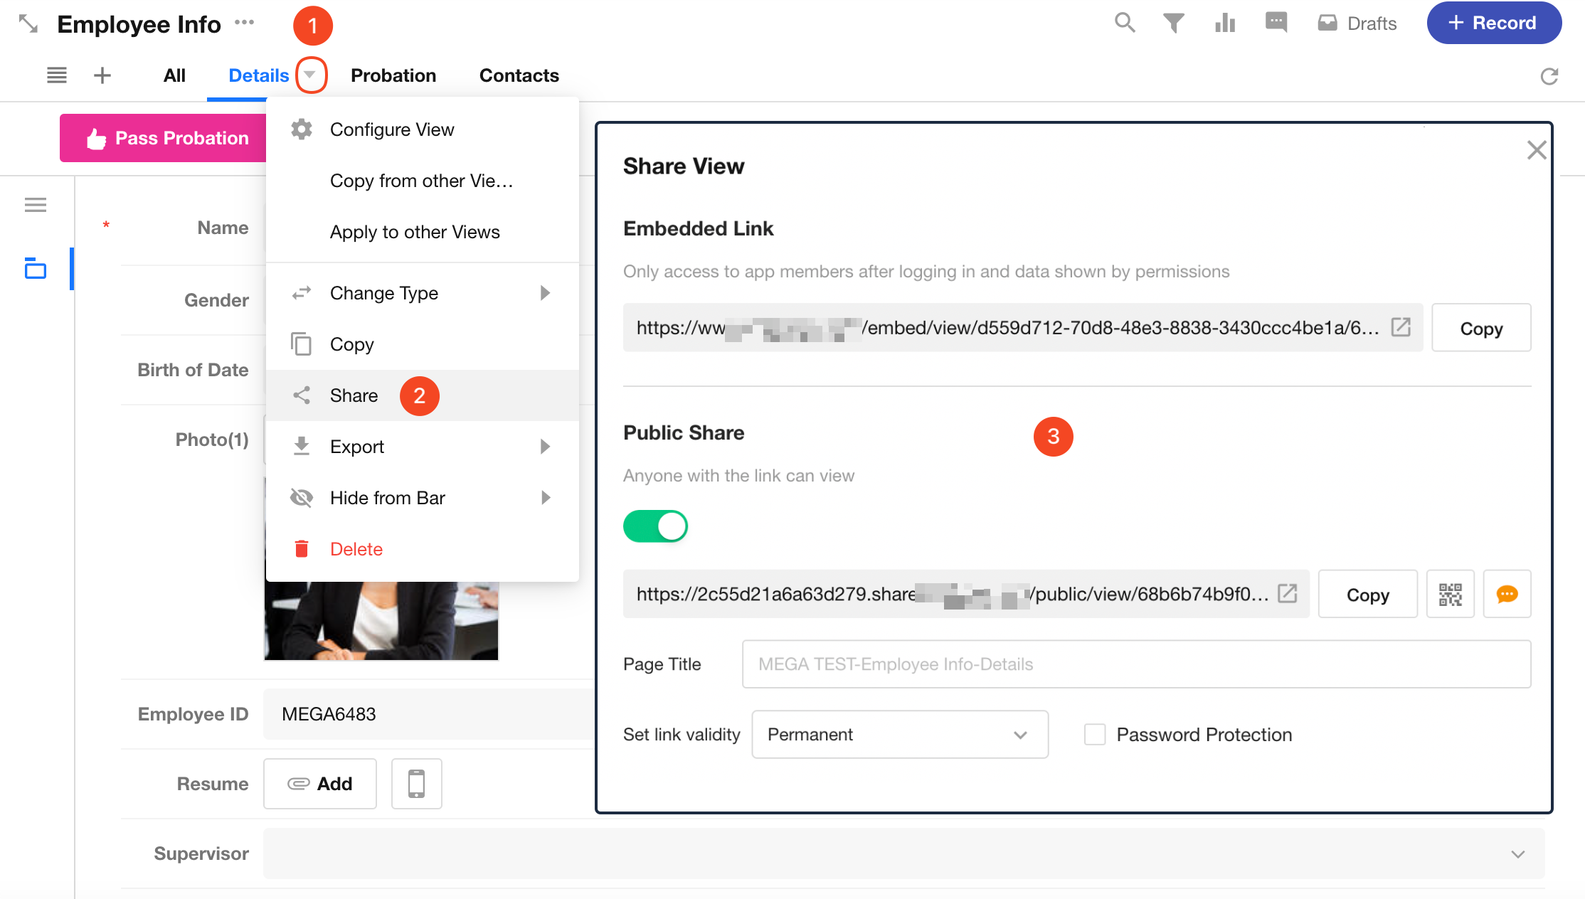The height and width of the screenshot is (899, 1585).
Task: Switch to the Probation tab
Action: [x=393, y=75]
